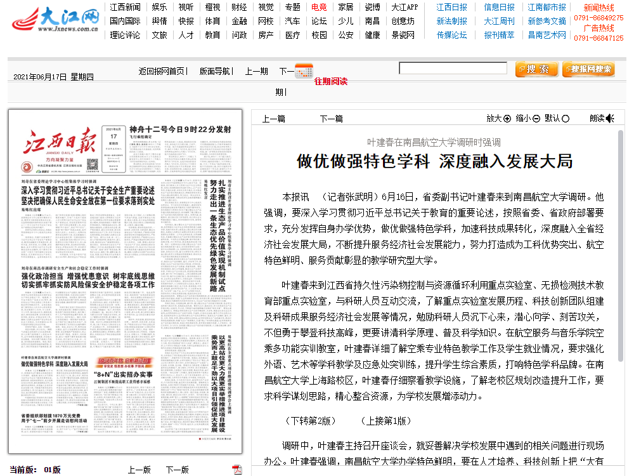Click 返回报网首页 link

[x=162, y=71]
